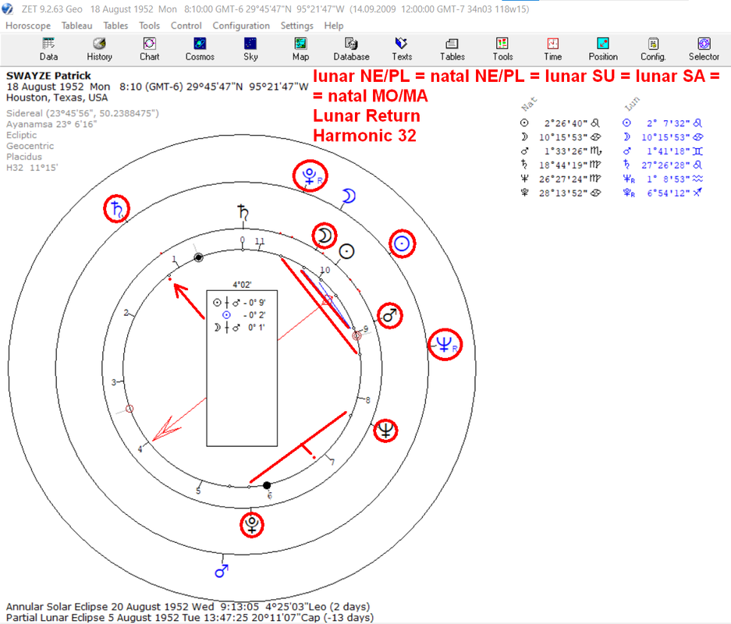Click lunar Neptune position 1° 8'53" row
The height and width of the screenshot is (624, 731).
pos(663,179)
